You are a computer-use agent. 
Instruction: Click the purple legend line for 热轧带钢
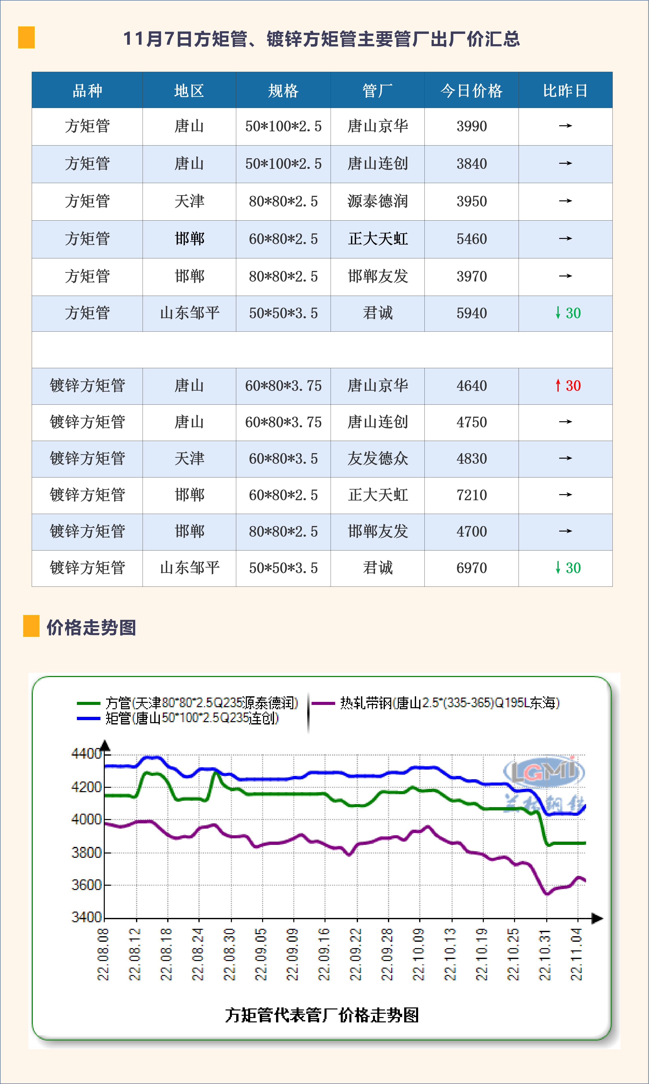pos(323,703)
